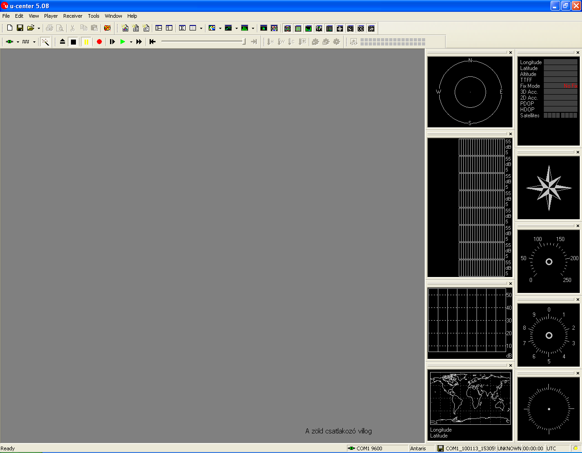Image resolution: width=582 pixels, height=453 pixels.
Task: Expand the dropdown next to the port plug icon
Action: (x=18, y=42)
